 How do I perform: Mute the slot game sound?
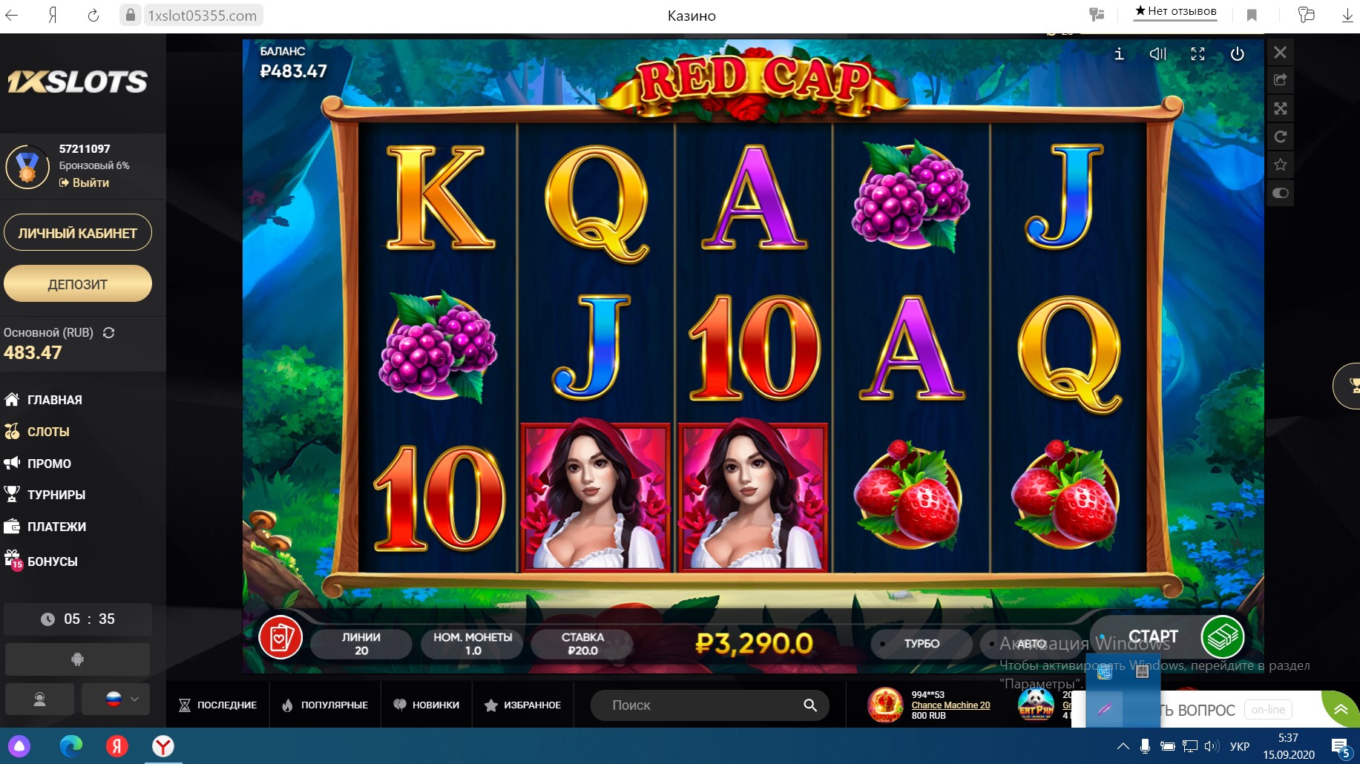[1157, 53]
